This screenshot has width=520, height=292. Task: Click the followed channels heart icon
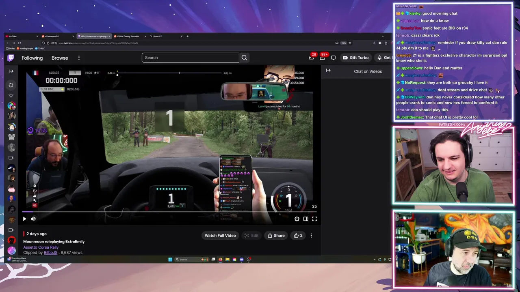tap(11, 96)
